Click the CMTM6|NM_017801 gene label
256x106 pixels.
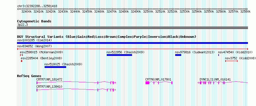coord(158,79)
